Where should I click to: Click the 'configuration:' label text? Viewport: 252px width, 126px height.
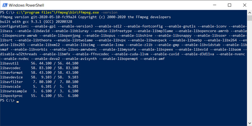click(x=14, y=26)
